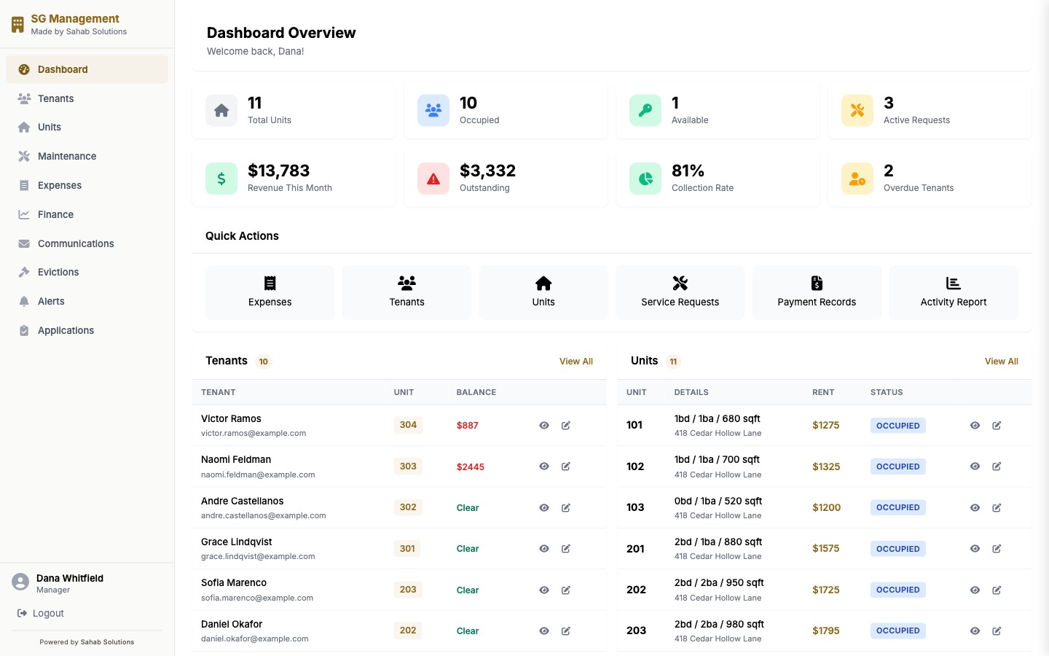
Task: Edit Andre Castellanos tenant record
Action: tap(566, 508)
